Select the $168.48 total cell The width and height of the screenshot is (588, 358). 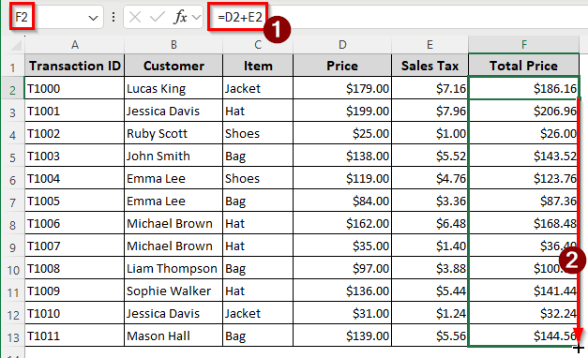coord(524,223)
